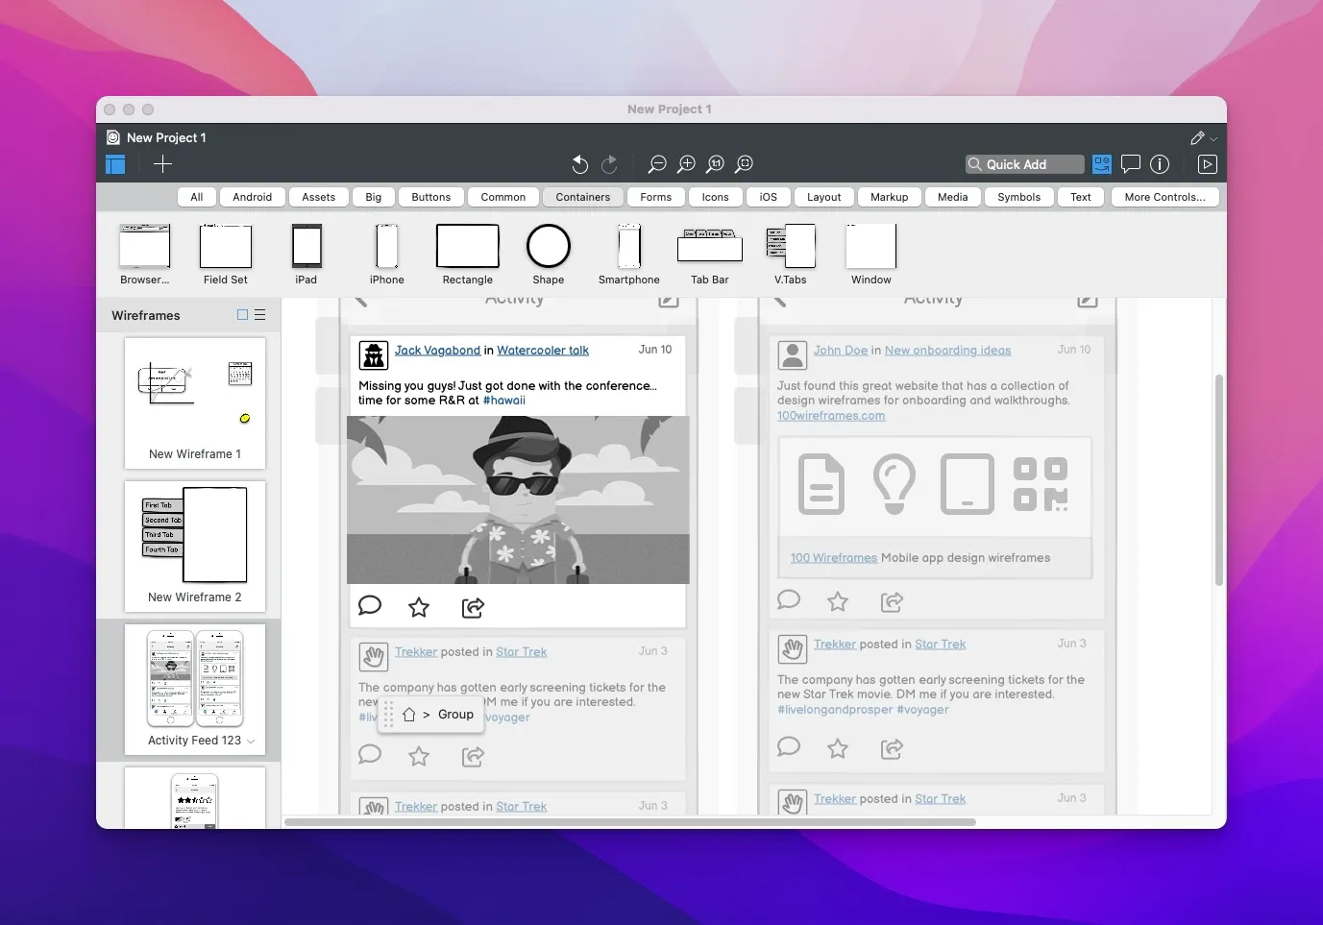Click the More Controls... button

point(1164,197)
